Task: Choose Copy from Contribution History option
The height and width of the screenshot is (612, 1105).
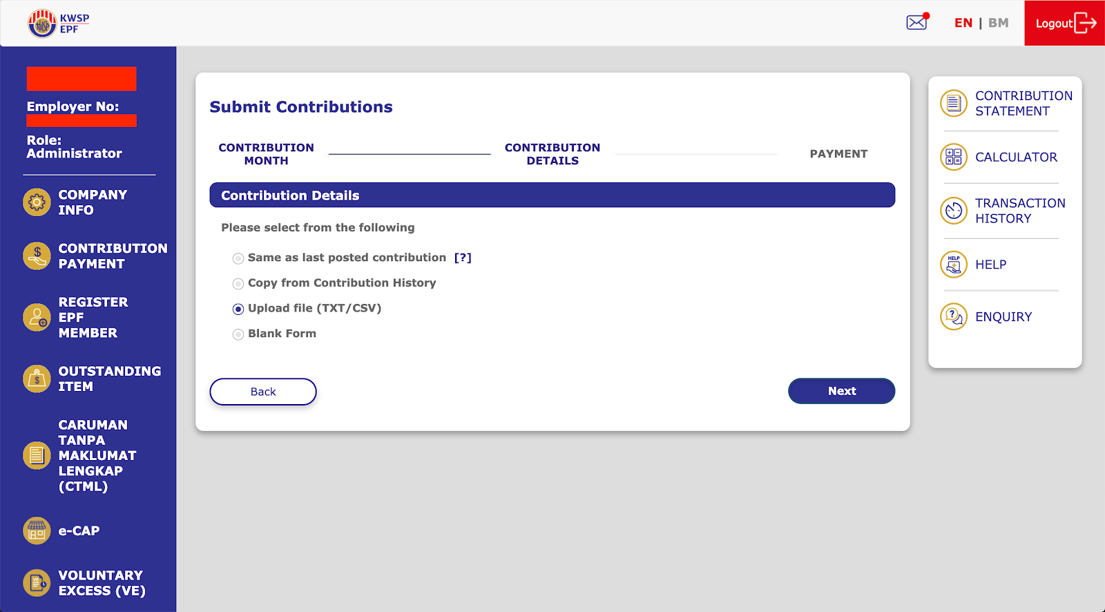Action: (x=238, y=284)
